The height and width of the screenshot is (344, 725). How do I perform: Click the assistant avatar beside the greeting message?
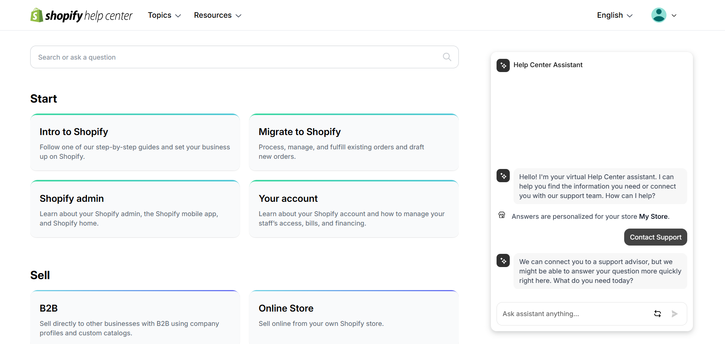pyautogui.click(x=503, y=176)
